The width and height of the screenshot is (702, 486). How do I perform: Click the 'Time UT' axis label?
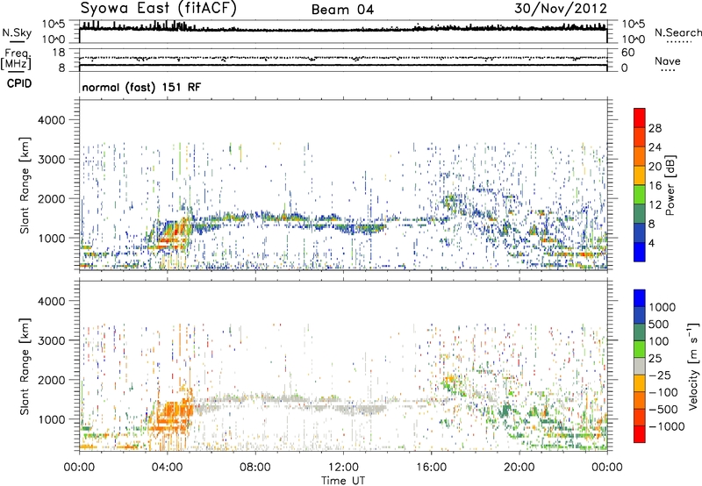point(343,481)
